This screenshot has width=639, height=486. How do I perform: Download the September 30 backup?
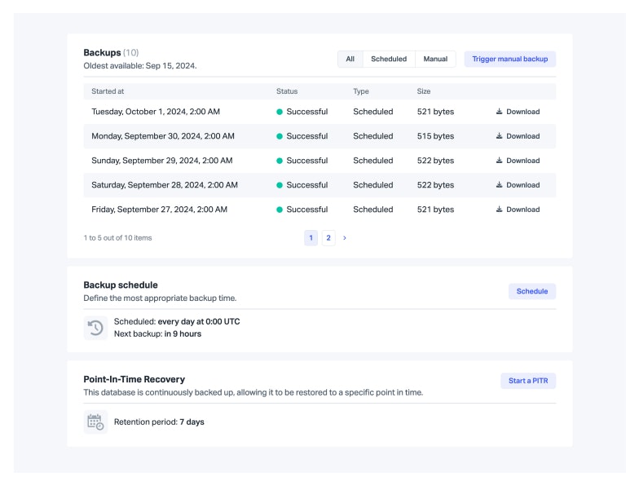tap(518, 136)
